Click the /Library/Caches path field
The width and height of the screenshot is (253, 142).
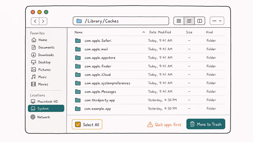tap(121, 21)
